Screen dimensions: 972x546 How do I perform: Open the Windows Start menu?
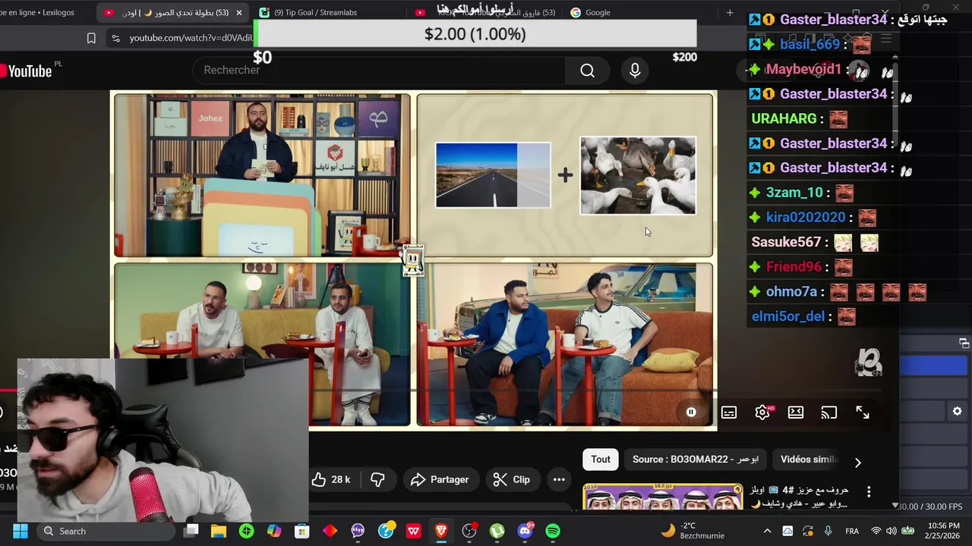point(21,531)
